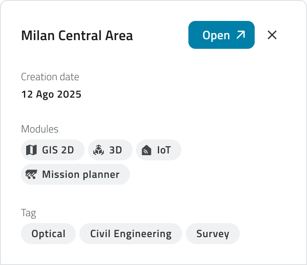Screen dimensions: 307x265
Task: Select the Civil Engineering tag
Action: [131, 234]
